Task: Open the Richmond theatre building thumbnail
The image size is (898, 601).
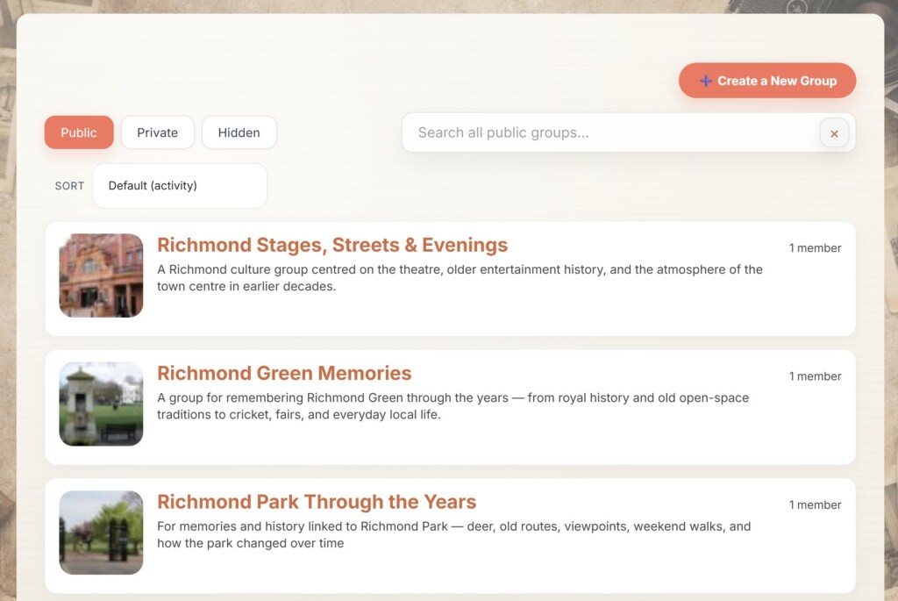Action: click(102, 275)
